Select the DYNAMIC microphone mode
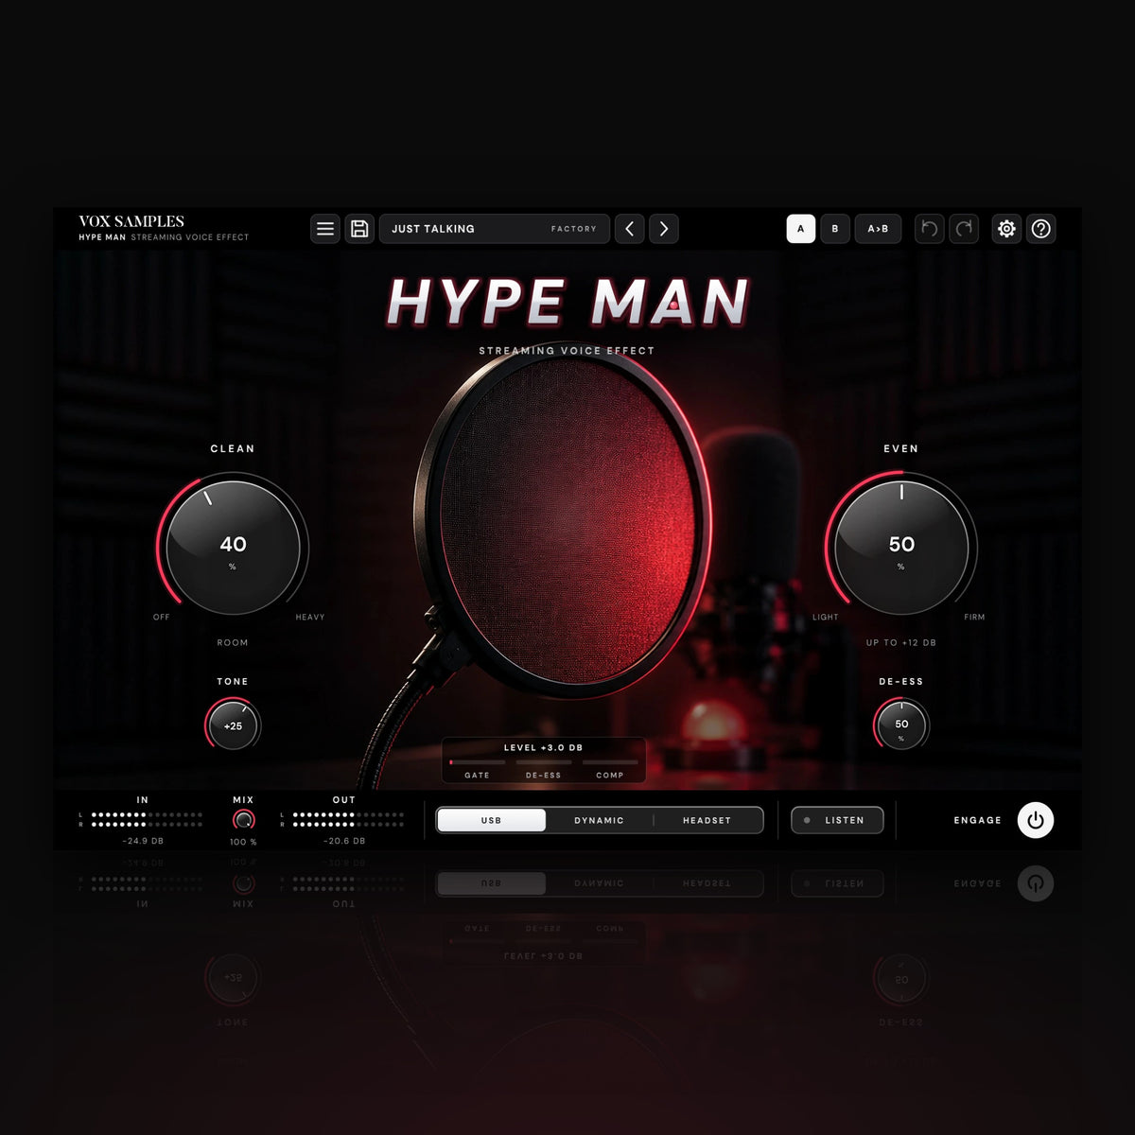The image size is (1135, 1135). pyautogui.click(x=599, y=820)
